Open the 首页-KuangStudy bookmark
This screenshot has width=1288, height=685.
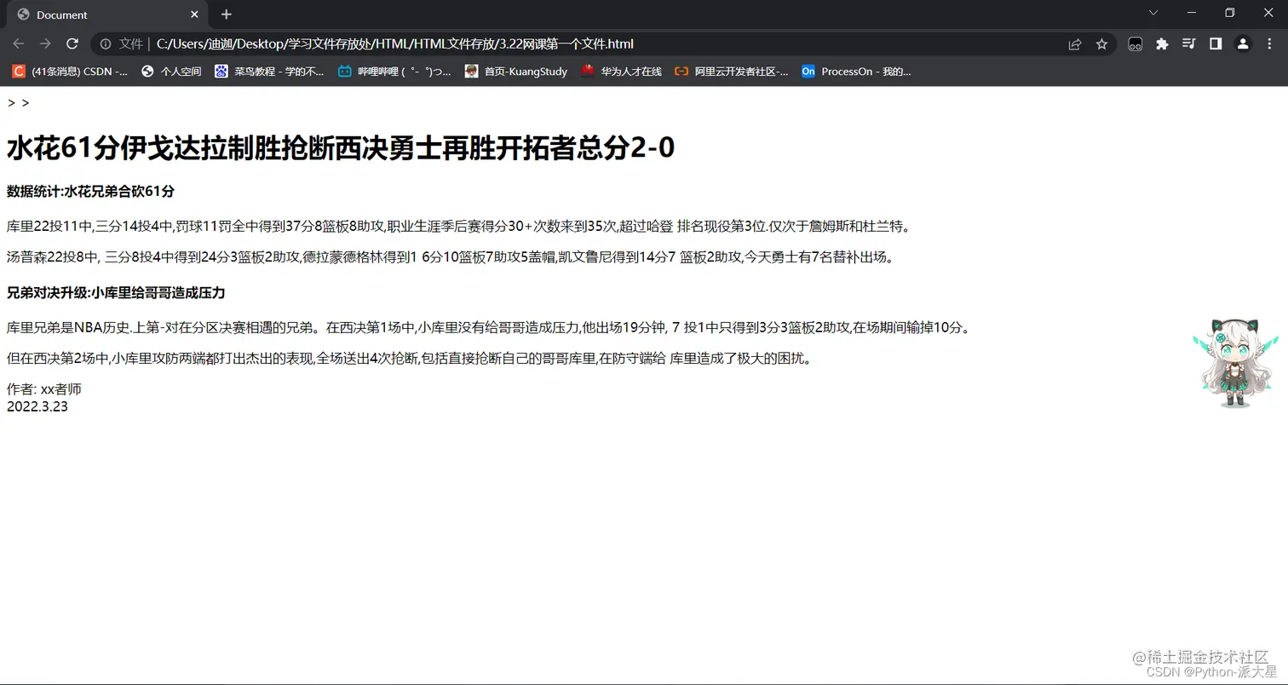pos(516,72)
